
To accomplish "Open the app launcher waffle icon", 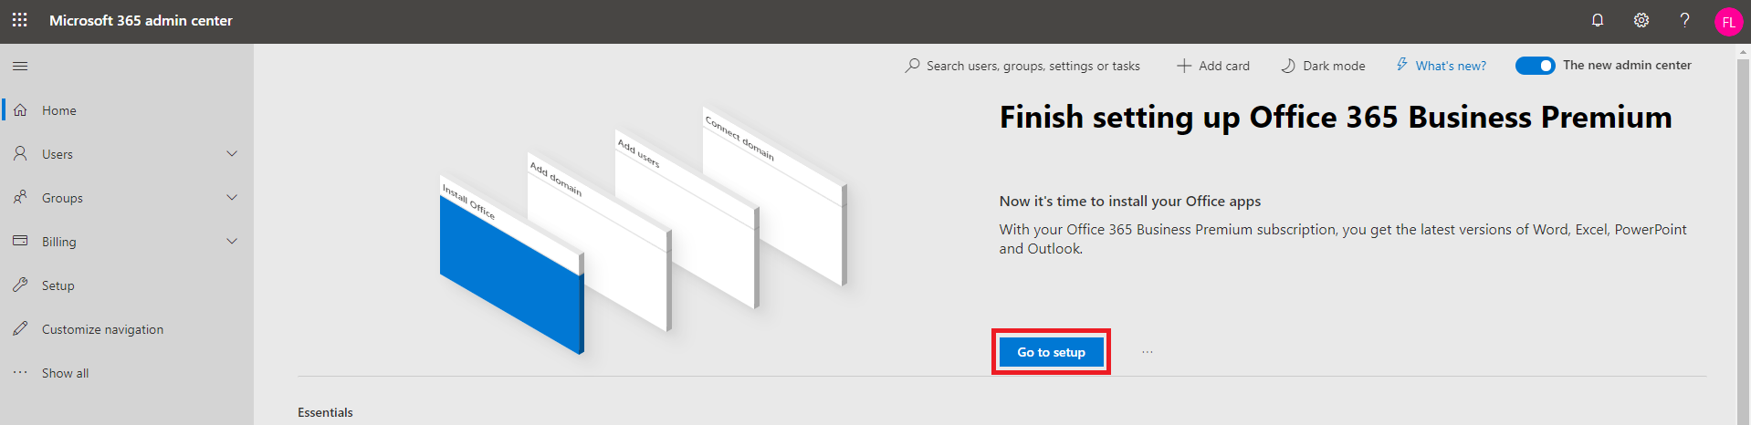I will pos(20,20).
